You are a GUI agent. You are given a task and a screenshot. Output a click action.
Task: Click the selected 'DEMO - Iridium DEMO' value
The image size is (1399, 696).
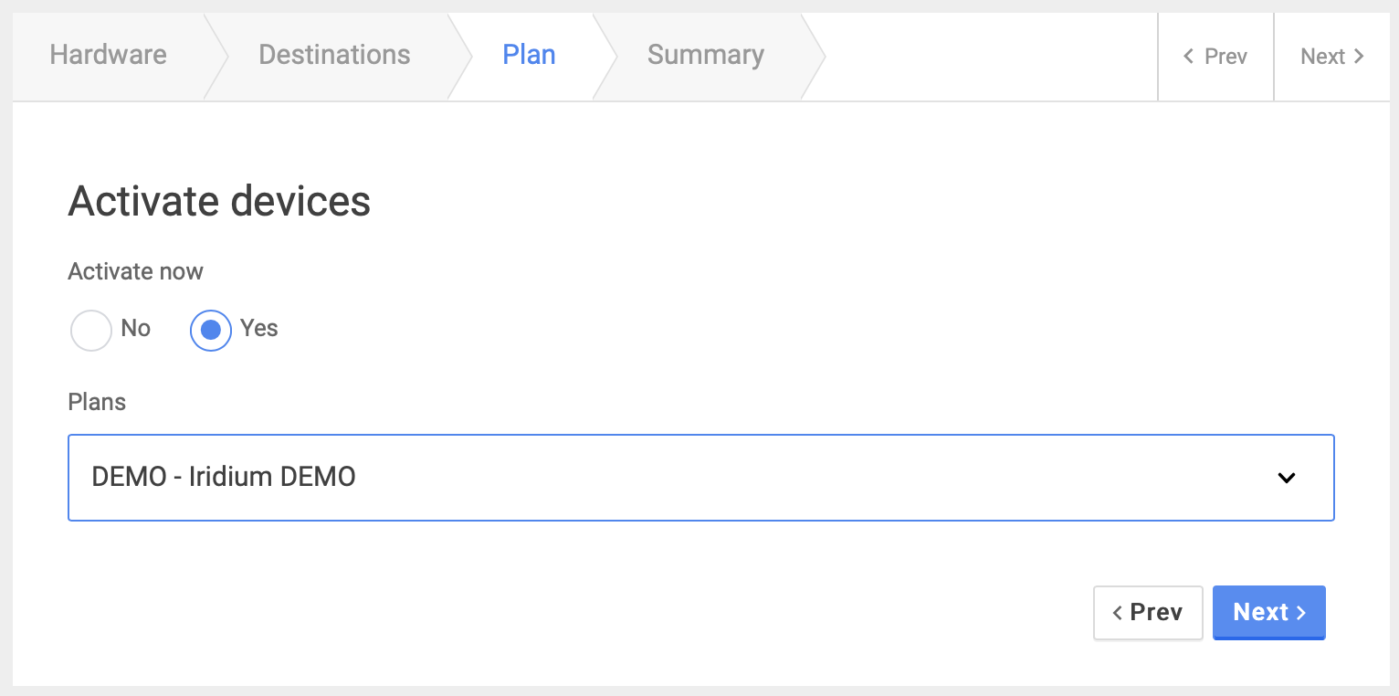coord(224,477)
